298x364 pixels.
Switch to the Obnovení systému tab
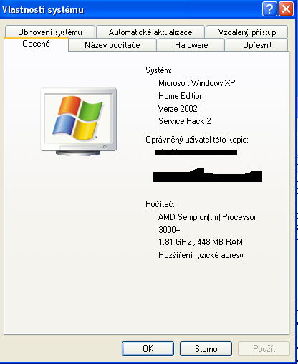(50, 32)
